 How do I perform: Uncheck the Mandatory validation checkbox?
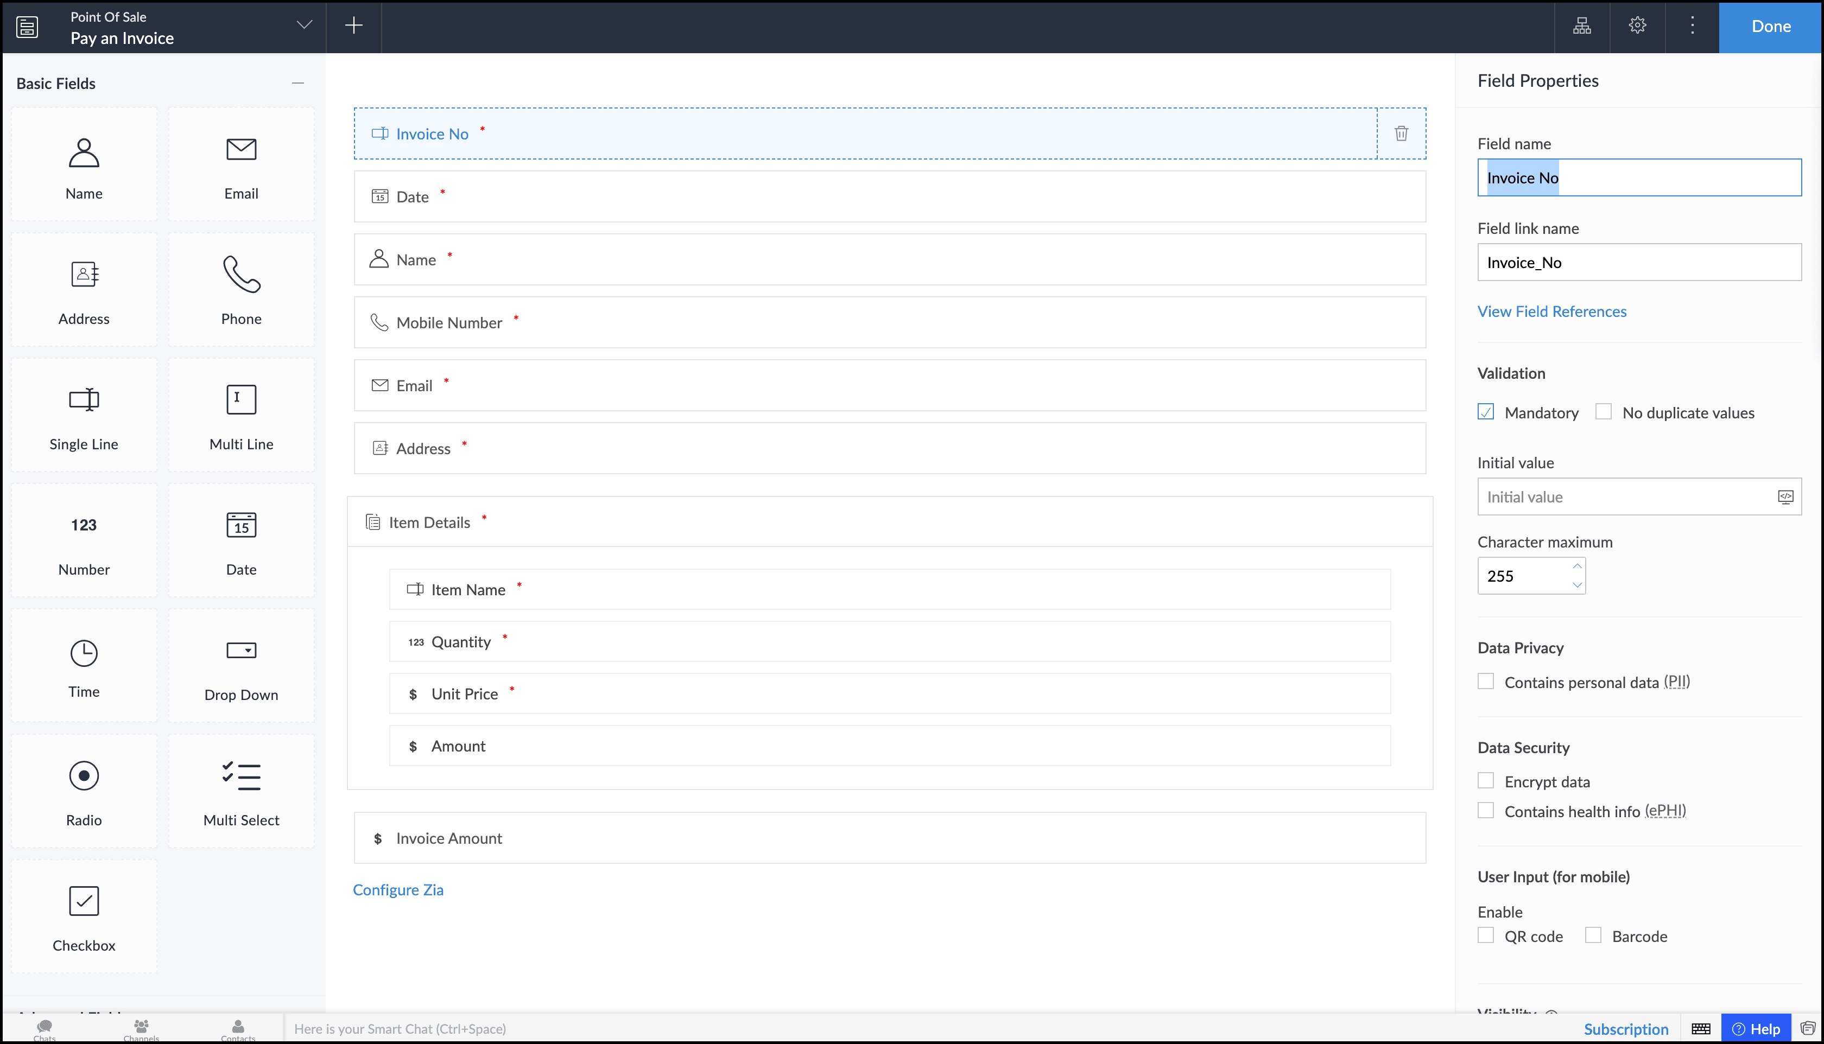pyautogui.click(x=1485, y=412)
